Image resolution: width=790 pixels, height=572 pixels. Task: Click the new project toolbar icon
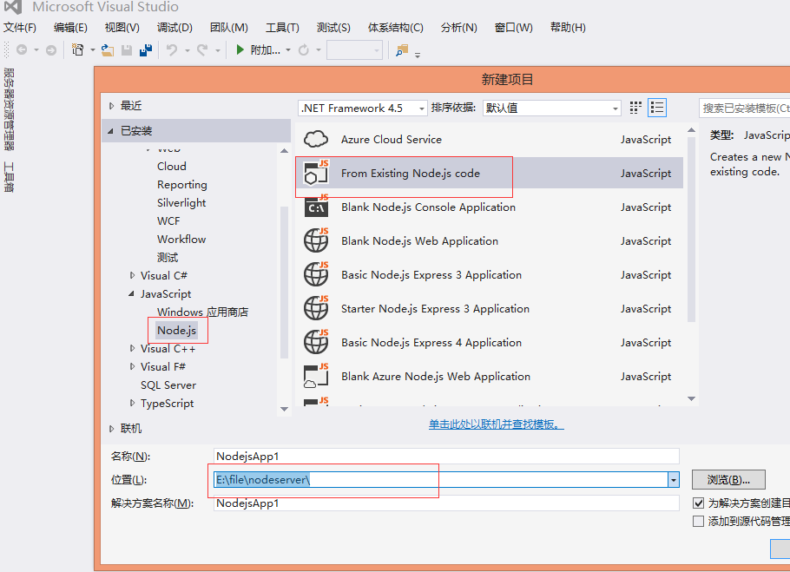pos(78,49)
